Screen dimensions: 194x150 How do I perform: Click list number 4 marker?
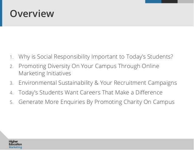point(11,93)
